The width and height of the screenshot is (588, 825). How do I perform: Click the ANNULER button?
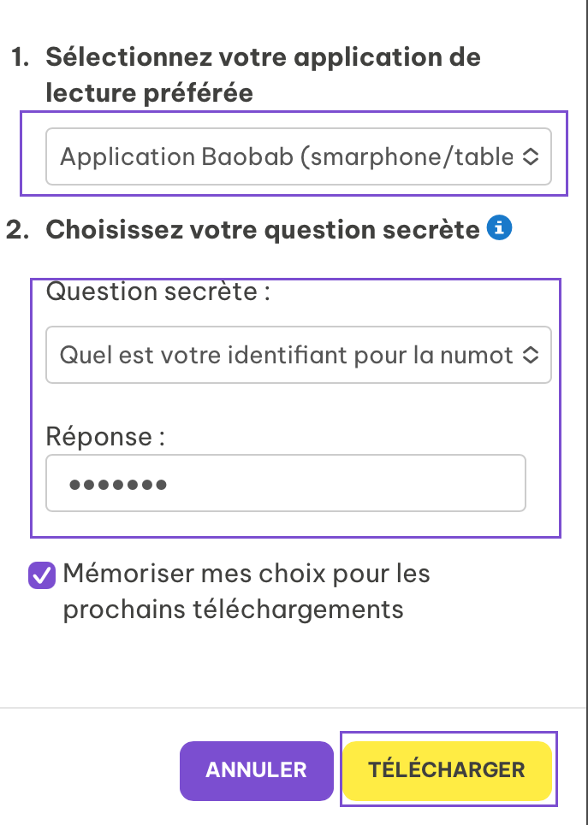click(x=257, y=771)
